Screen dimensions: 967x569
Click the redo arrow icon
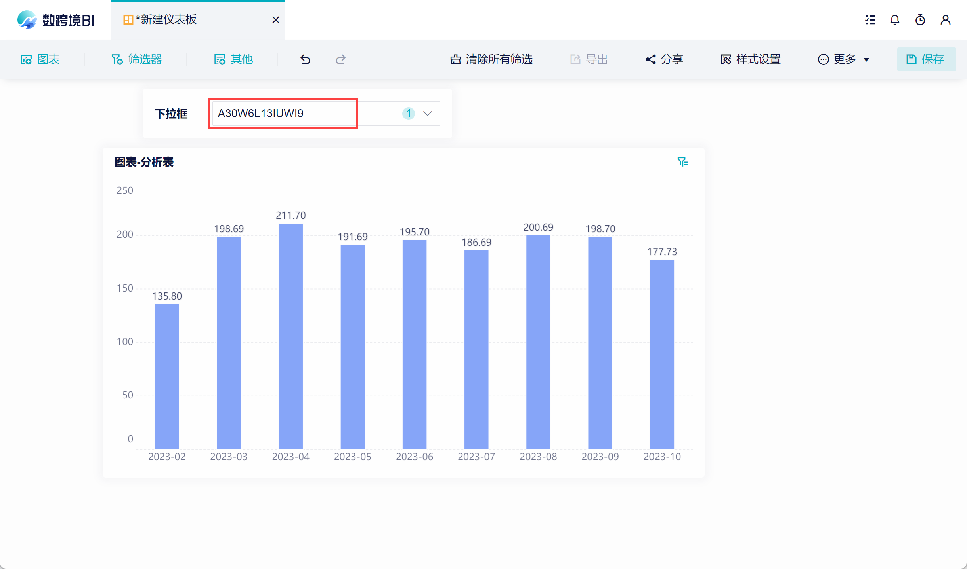point(340,59)
